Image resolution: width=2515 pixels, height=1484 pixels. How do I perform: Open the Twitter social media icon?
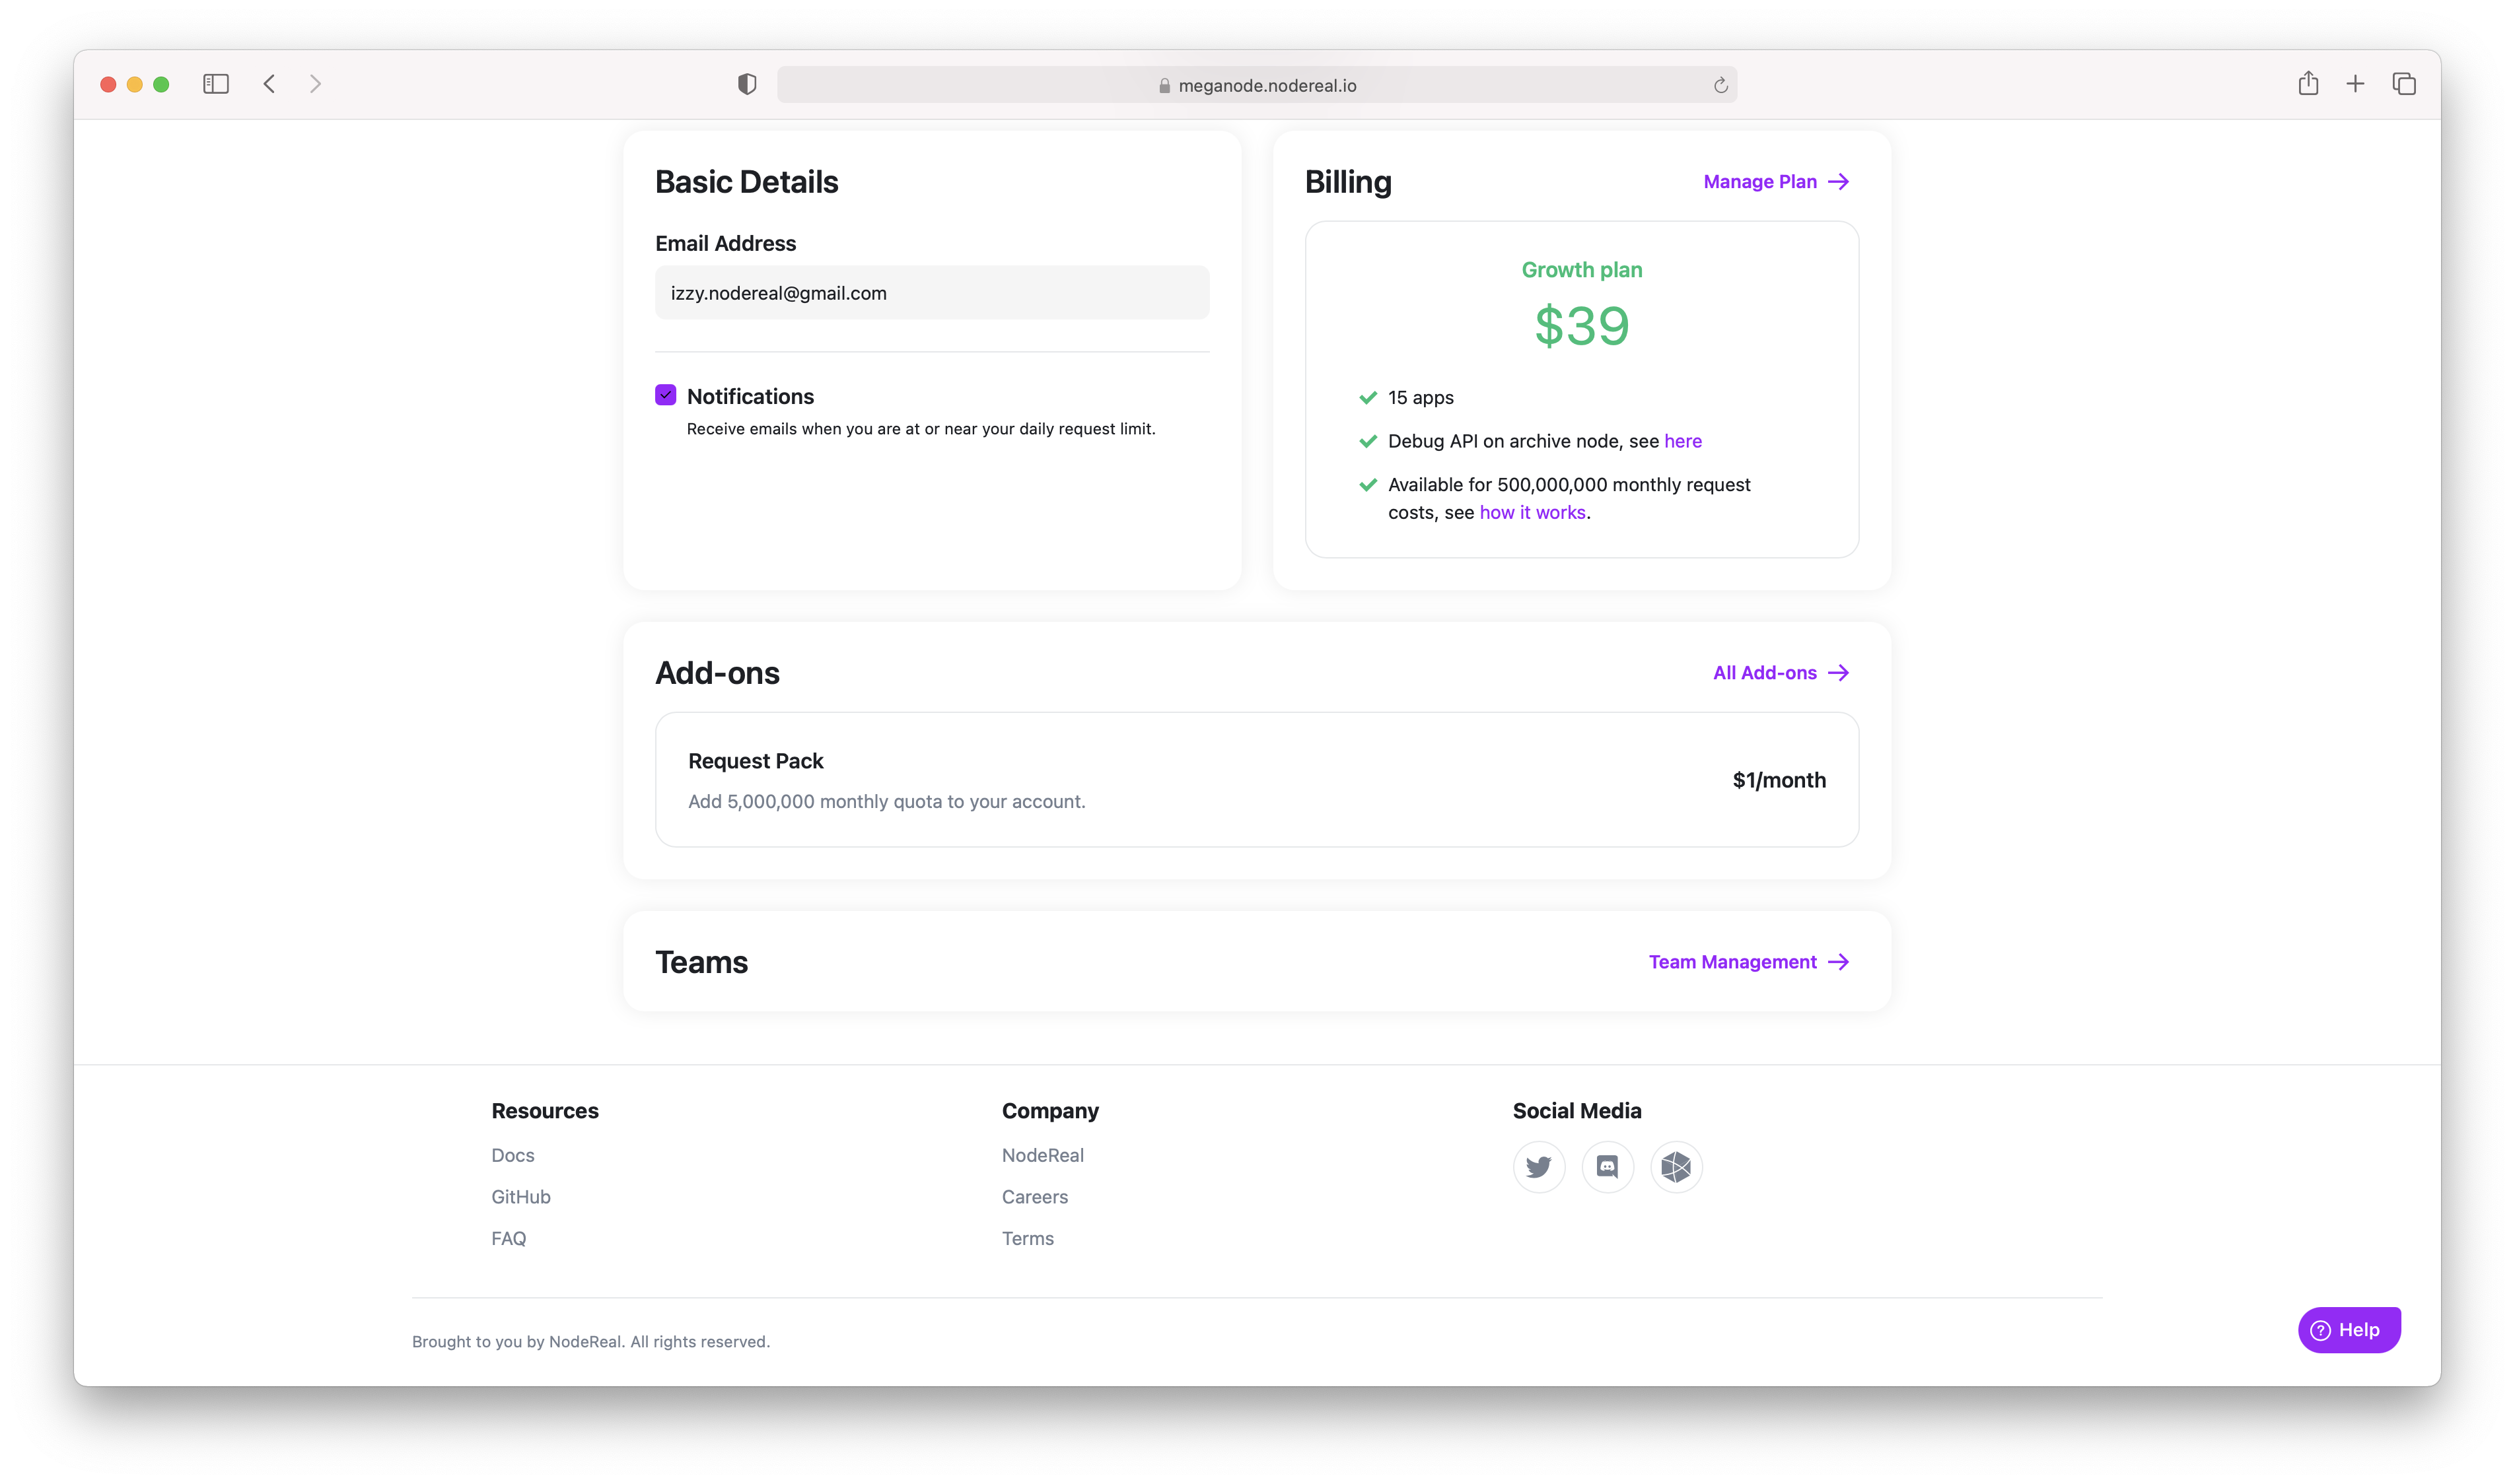1539,1167
